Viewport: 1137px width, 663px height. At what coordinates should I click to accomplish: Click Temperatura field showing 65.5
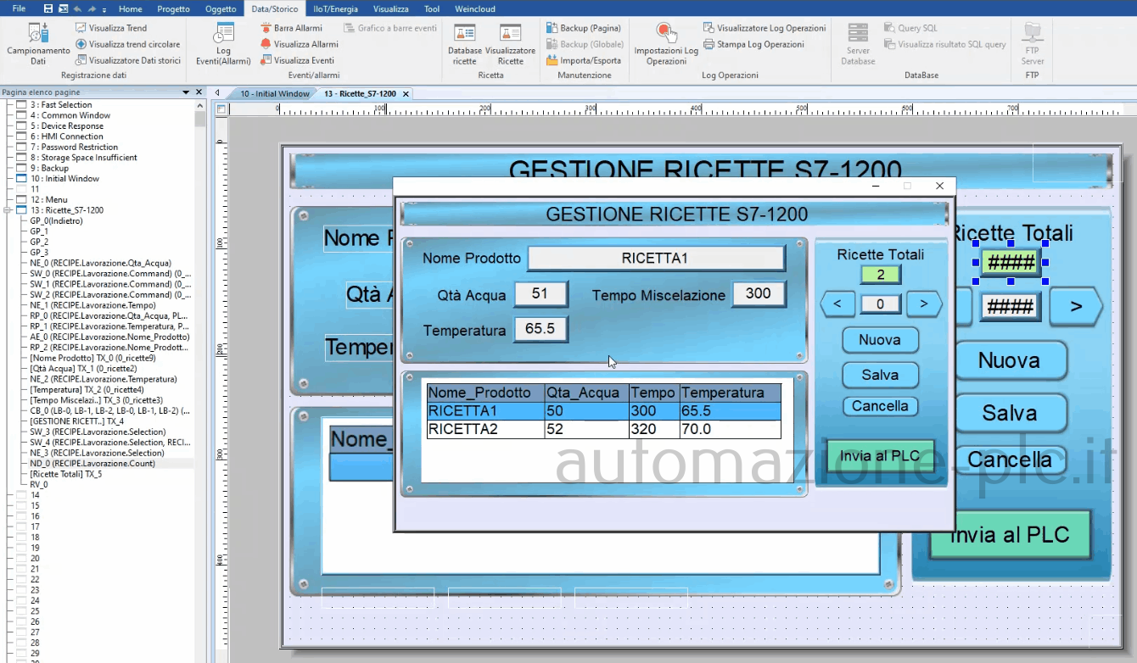tap(540, 329)
